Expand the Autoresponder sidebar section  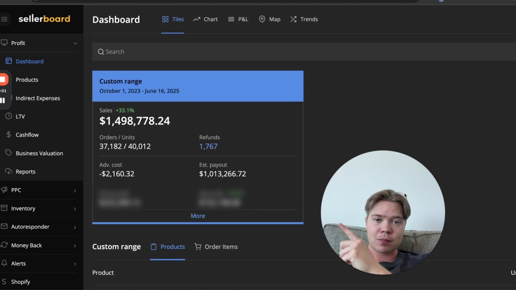pos(75,227)
